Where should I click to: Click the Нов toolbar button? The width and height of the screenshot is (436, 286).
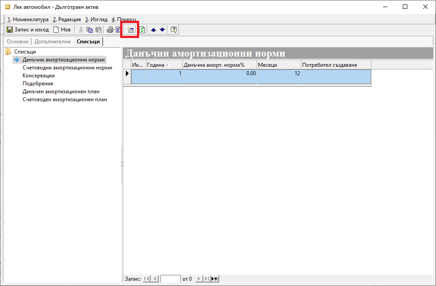(x=62, y=30)
